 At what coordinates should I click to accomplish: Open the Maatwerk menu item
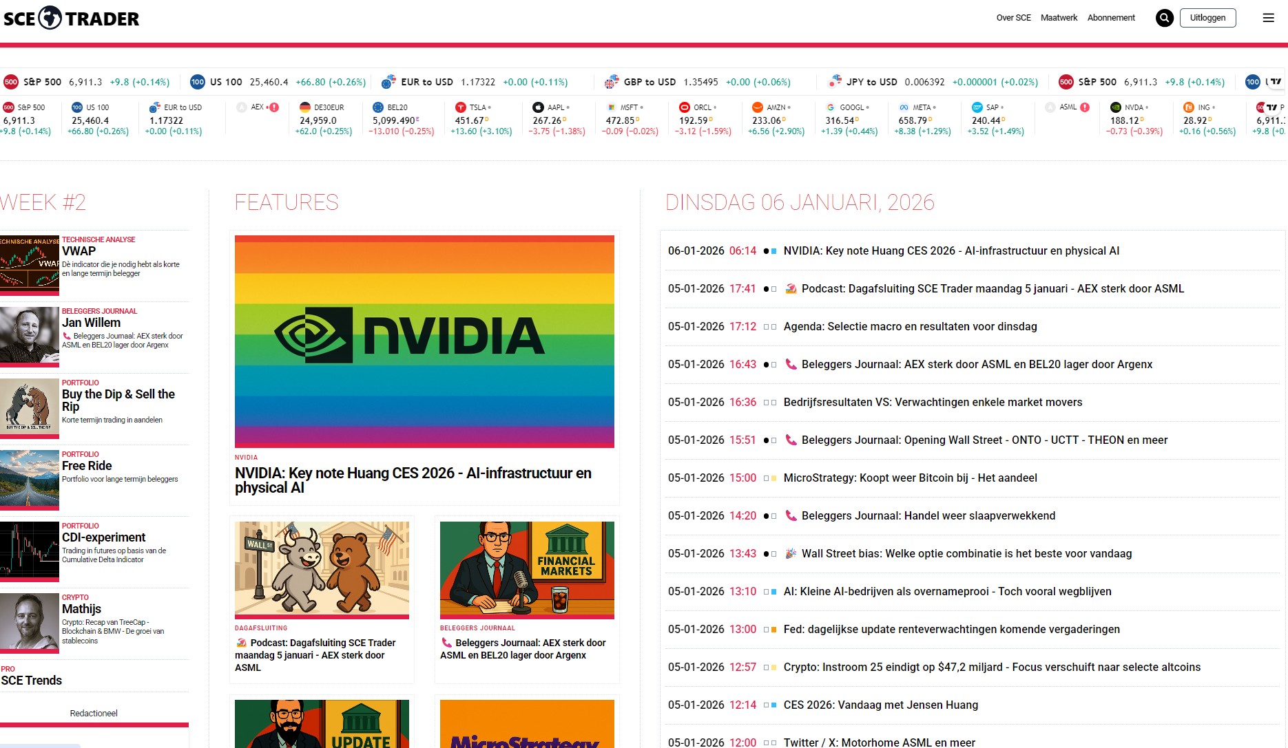[1059, 18]
